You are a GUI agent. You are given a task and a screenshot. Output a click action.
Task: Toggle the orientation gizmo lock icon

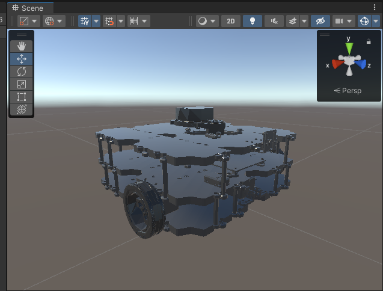tap(369, 41)
